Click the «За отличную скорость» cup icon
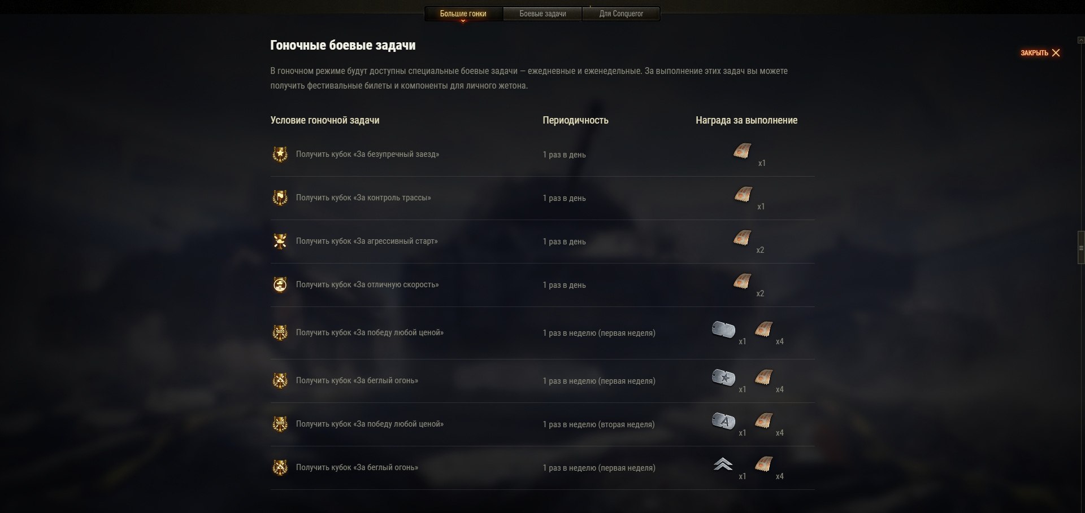This screenshot has width=1085, height=513. tap(280, 284)
